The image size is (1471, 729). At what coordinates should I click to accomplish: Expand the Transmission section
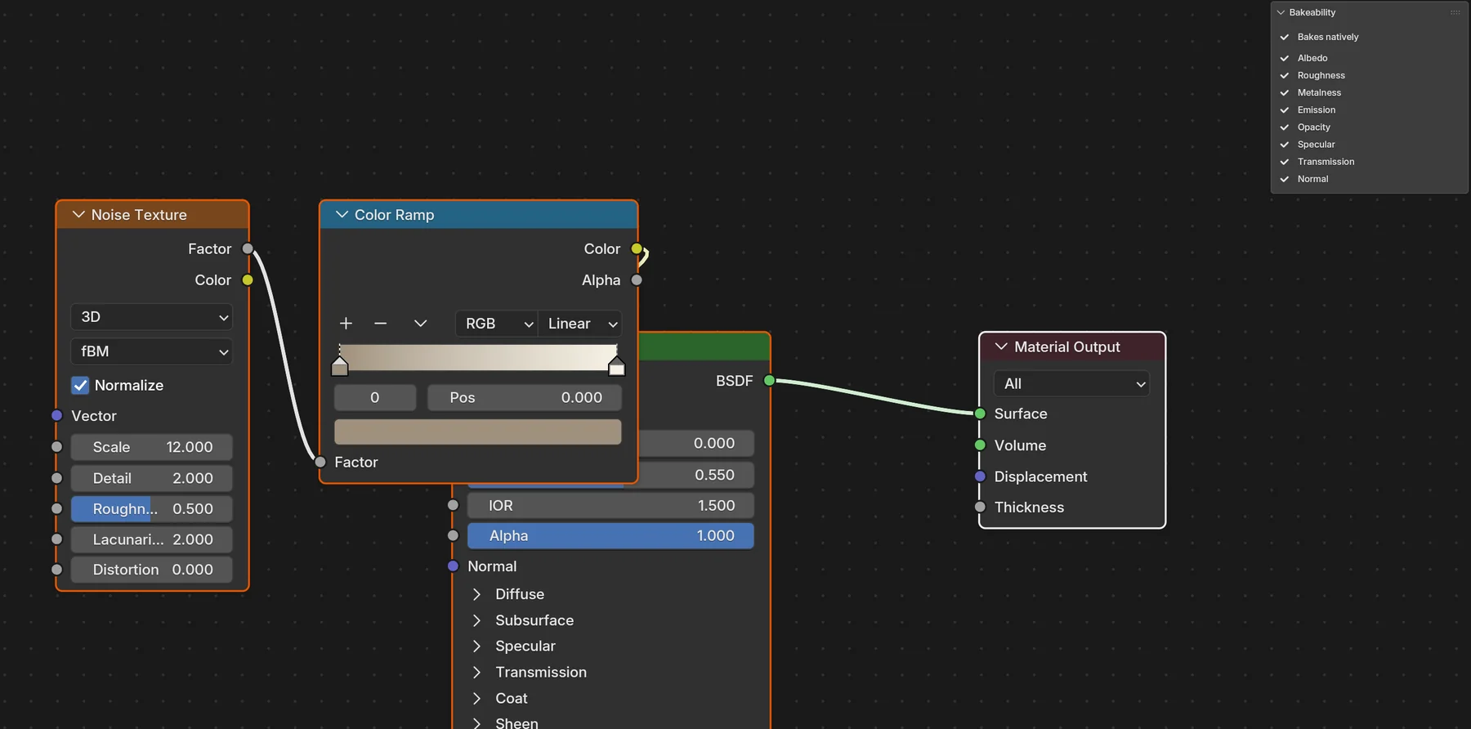[477, 672]
